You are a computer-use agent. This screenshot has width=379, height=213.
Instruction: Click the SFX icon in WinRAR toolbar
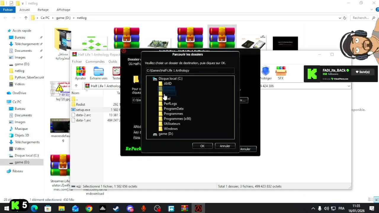(281, 73)
